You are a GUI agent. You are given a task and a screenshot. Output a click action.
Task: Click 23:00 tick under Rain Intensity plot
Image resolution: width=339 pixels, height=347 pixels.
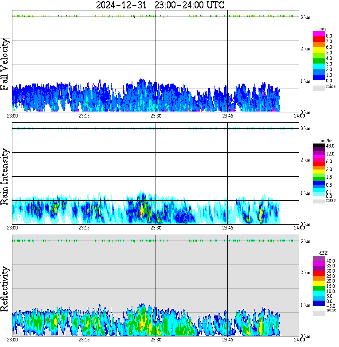click(x=12, y=228)
